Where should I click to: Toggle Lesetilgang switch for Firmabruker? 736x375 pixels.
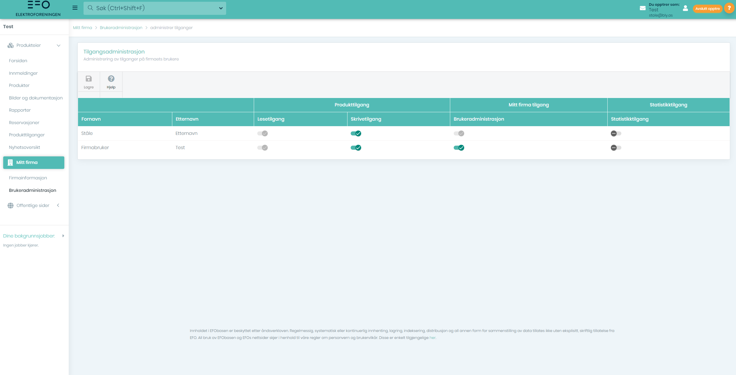(262, 148)
